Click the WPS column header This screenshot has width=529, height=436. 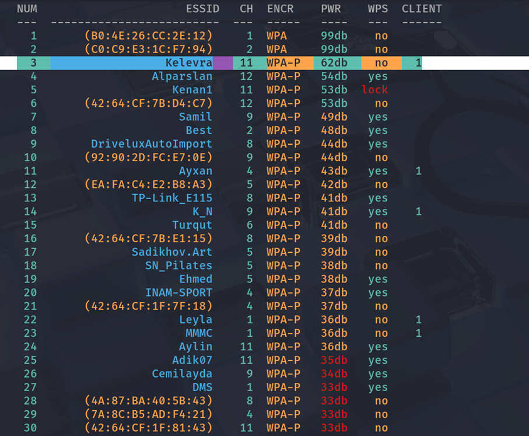[x=378, y=9]
